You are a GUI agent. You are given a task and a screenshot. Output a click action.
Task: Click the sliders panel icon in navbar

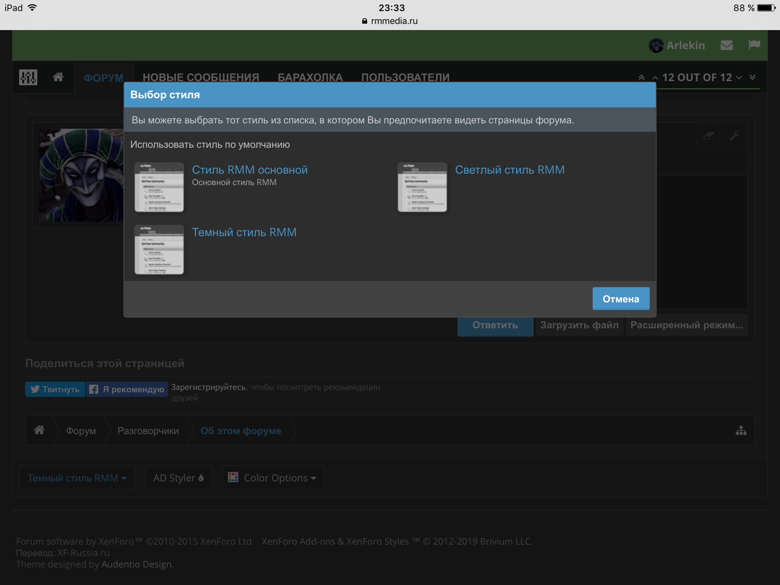28,77
